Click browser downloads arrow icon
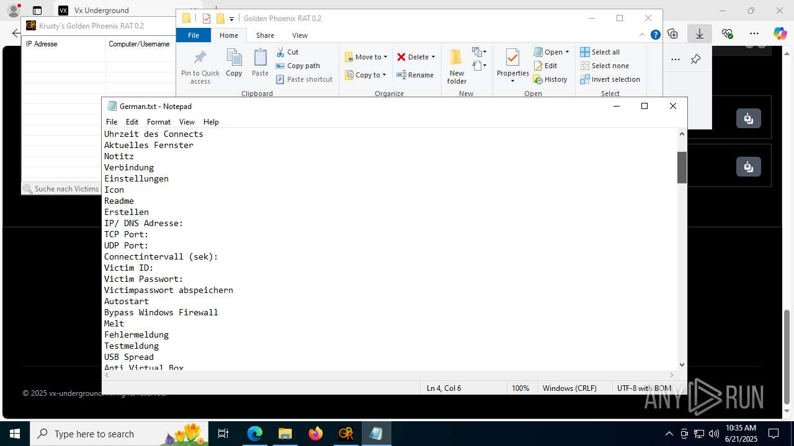Screen dimensions: 794x446 [699, 33]
